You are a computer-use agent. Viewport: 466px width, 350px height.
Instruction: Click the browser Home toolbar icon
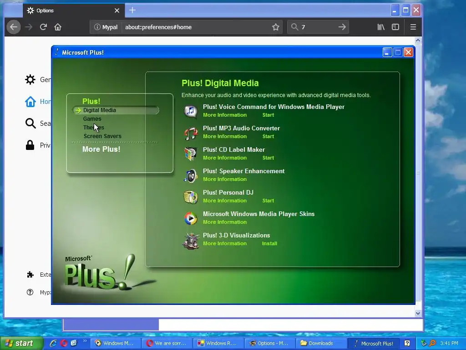pyautogui.click(x=58, y=27)
